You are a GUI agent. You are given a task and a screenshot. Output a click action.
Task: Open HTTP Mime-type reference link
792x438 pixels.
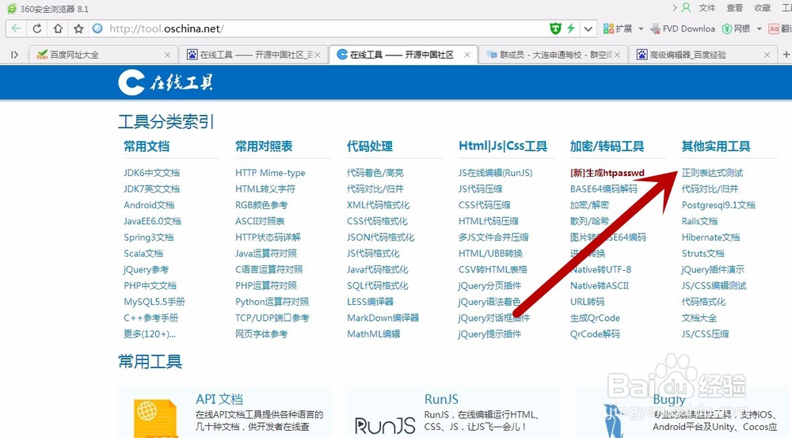click(x=270, y=173)
